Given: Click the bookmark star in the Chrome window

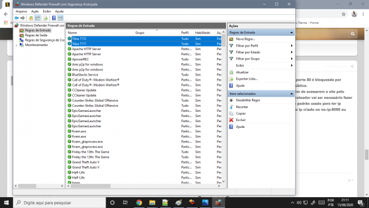Looking at the screenshot, I should (x=343, y=14).
